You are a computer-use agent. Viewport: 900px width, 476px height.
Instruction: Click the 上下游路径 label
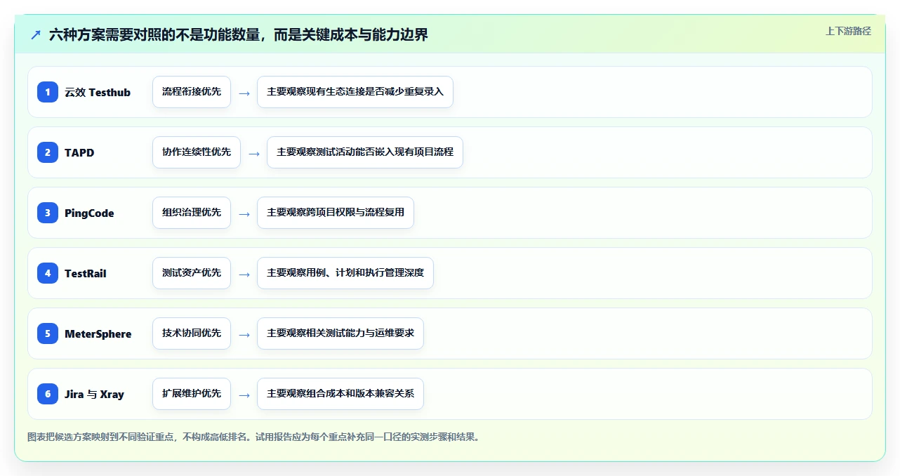tap(848, 31)
